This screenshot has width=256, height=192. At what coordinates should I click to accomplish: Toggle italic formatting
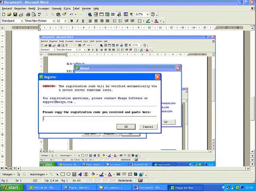pos(77,21)
